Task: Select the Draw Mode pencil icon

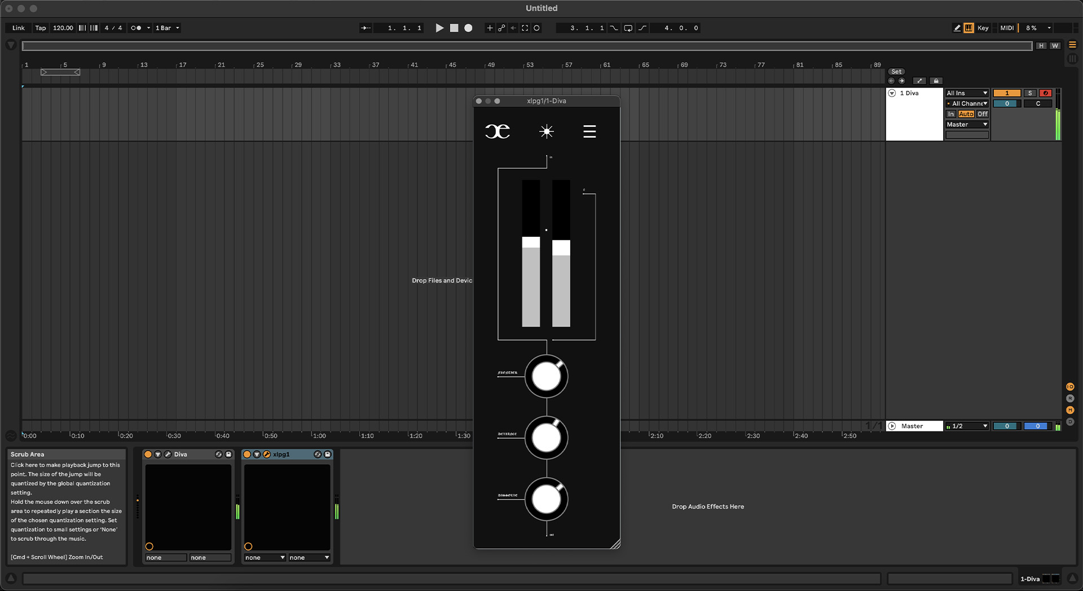Action: click(957, 28)
